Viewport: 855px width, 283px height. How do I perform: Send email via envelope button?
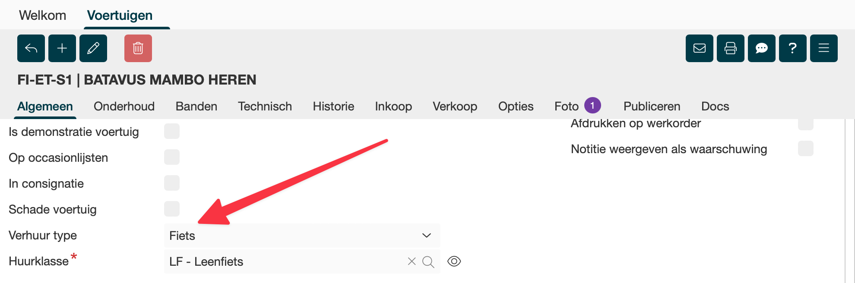[700, 48]
